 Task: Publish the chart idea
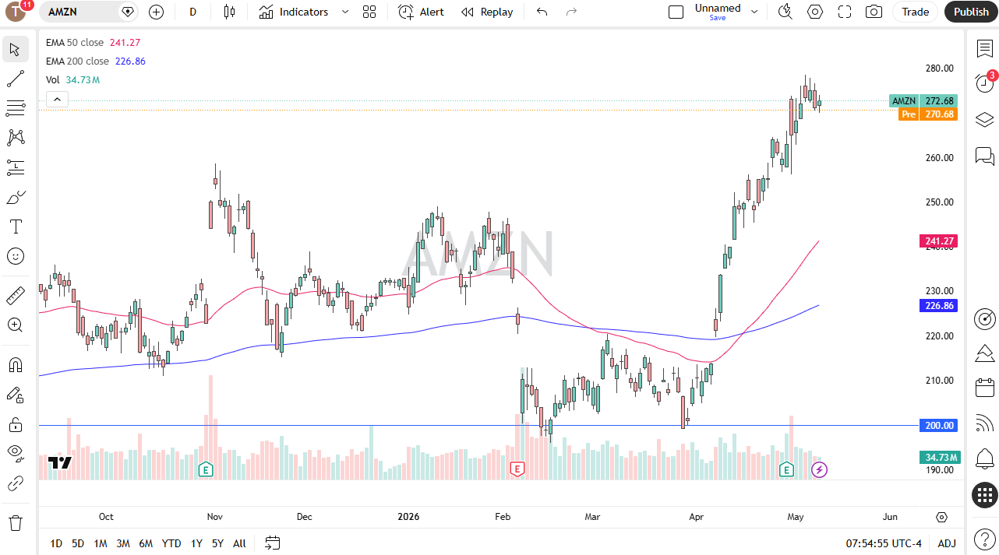[x=971, y=12]
